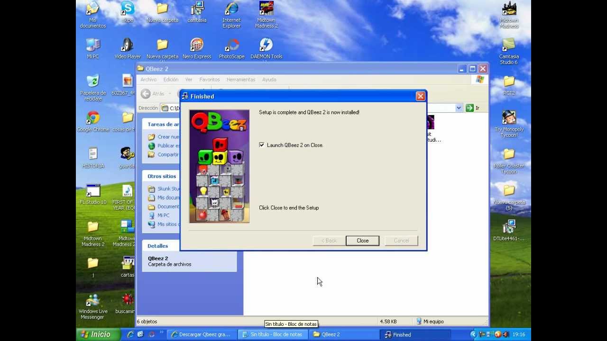The width and height of the screenshot is (607, 341).
Task: Click Atrás back button in explorer
Action: pyautogui.click(x=153, y=94)
